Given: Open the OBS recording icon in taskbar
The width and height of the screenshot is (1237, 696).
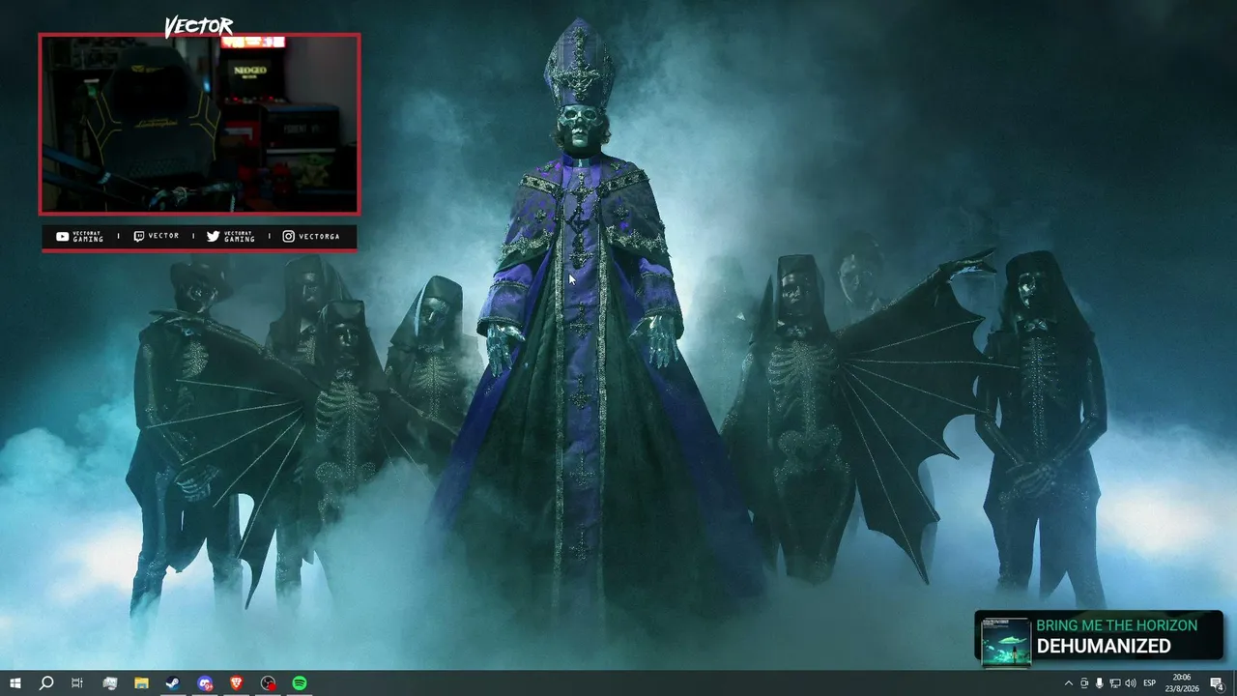Looking at the screenshot, I should [x=269, y=683].
